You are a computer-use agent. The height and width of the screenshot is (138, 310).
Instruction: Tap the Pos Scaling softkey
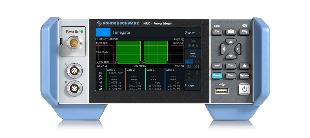click(x=193, y=43)
